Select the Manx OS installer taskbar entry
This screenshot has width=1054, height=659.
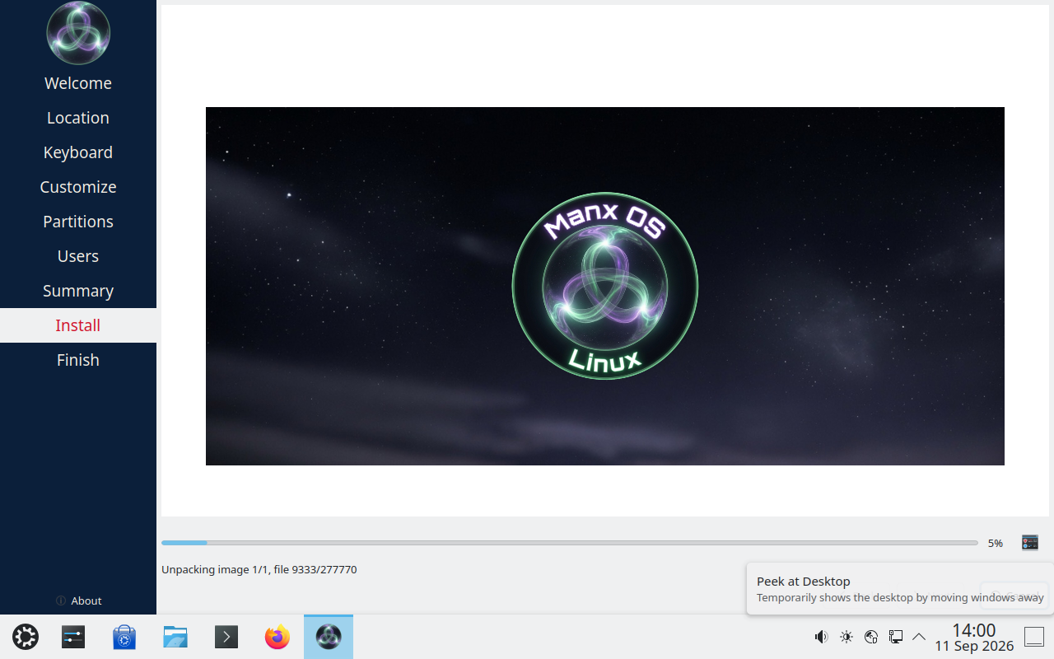[x=329, y=637]
